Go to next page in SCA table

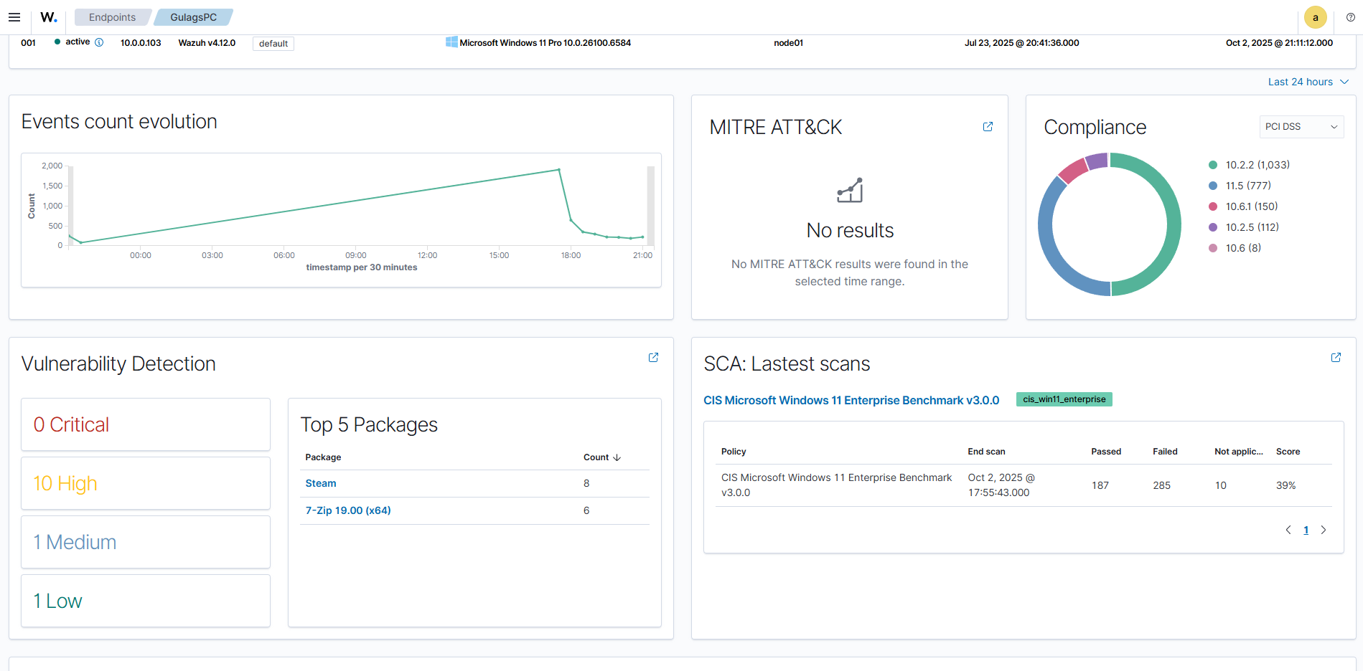point(1324,530)
